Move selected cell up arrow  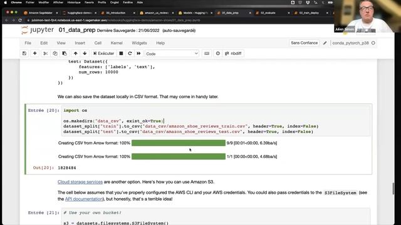pyautogui.click(x=75, y=53)
